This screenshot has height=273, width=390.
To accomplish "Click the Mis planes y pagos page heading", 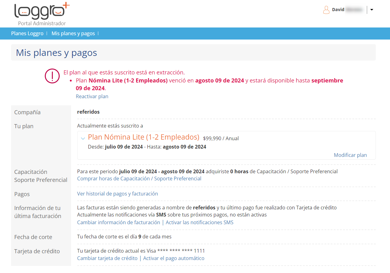I will (57, 53).
